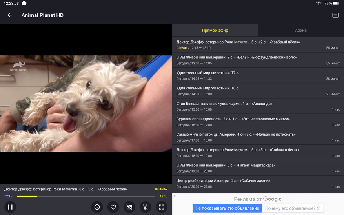344x215 pixels.
Task: Pause the live playback
Action: [10, 207]
